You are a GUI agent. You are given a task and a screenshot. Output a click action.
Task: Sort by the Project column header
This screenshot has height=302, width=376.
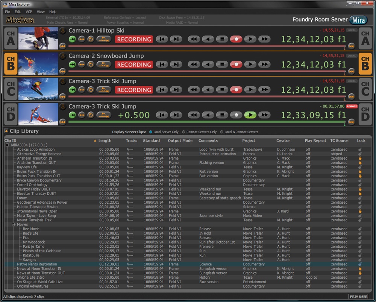click(249, 141)
